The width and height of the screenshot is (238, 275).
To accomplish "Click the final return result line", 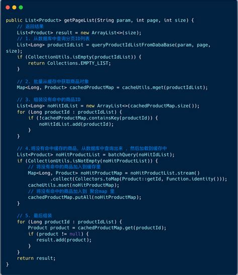I will point(36,258).
